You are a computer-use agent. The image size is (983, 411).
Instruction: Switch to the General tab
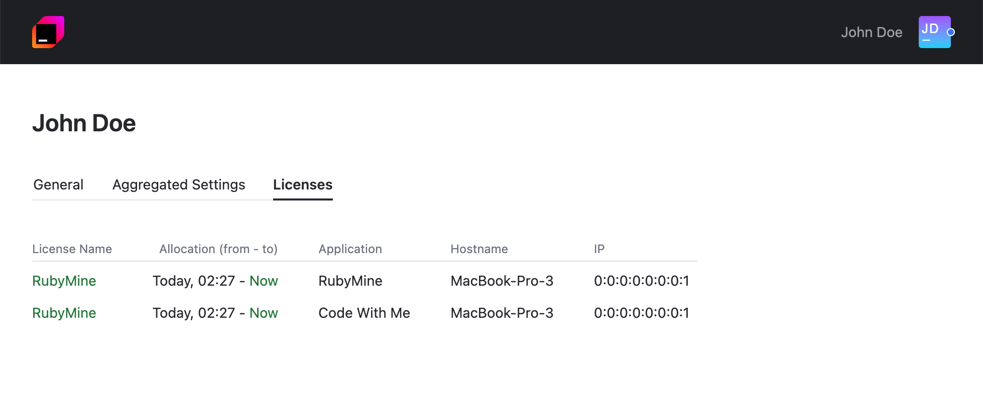[x=58, y=185]
